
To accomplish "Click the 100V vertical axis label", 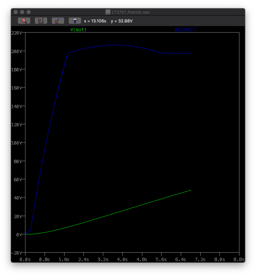I will [x=17, y=143].
